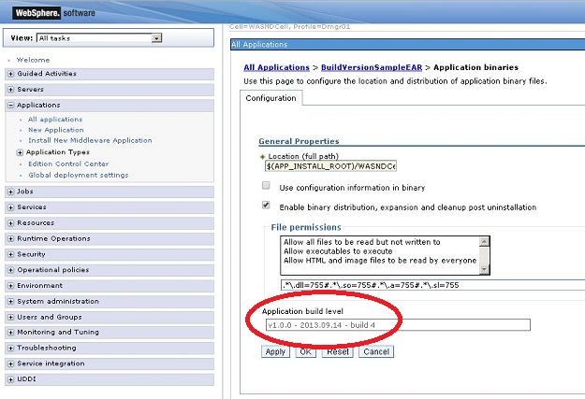Open the Welcome link in navigation
585x399 pixels.
[x=33, y=60]
